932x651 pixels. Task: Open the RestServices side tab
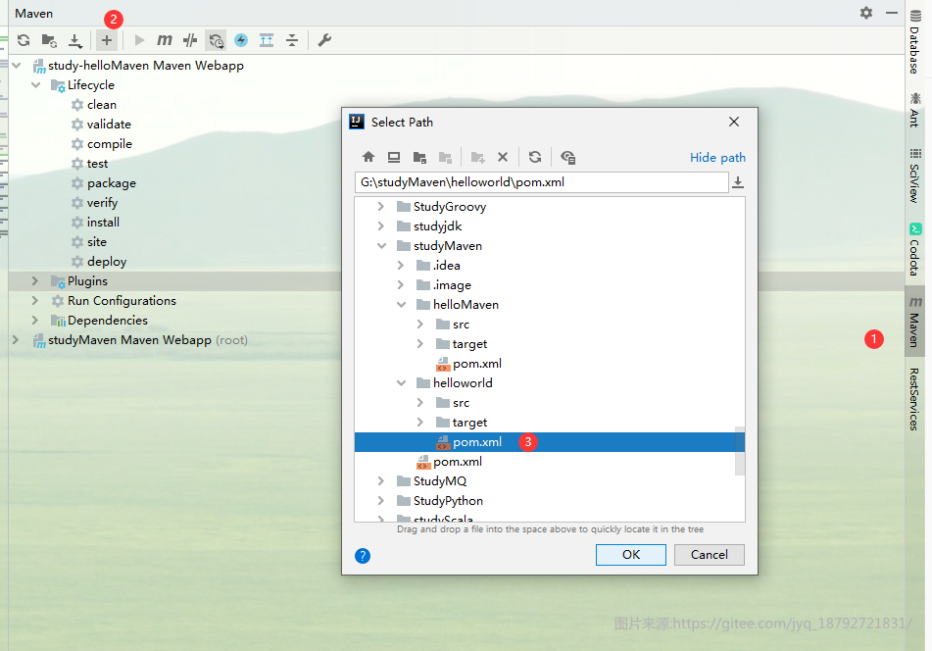pyautogui.click(x=914, y=399)
